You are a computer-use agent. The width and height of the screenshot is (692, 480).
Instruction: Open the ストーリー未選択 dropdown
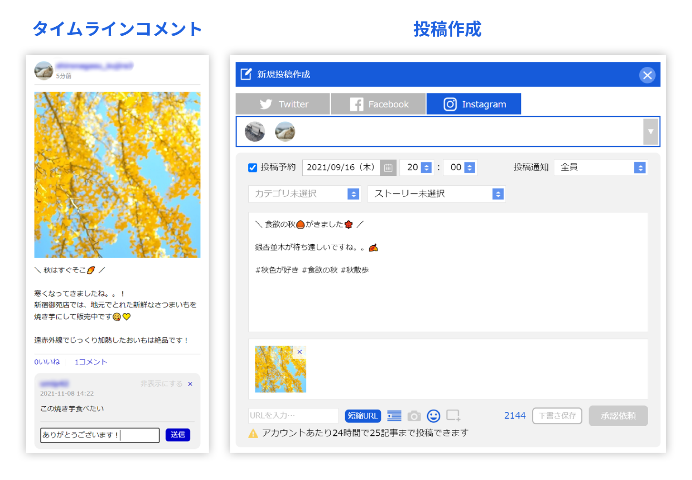tap(436, 194)
